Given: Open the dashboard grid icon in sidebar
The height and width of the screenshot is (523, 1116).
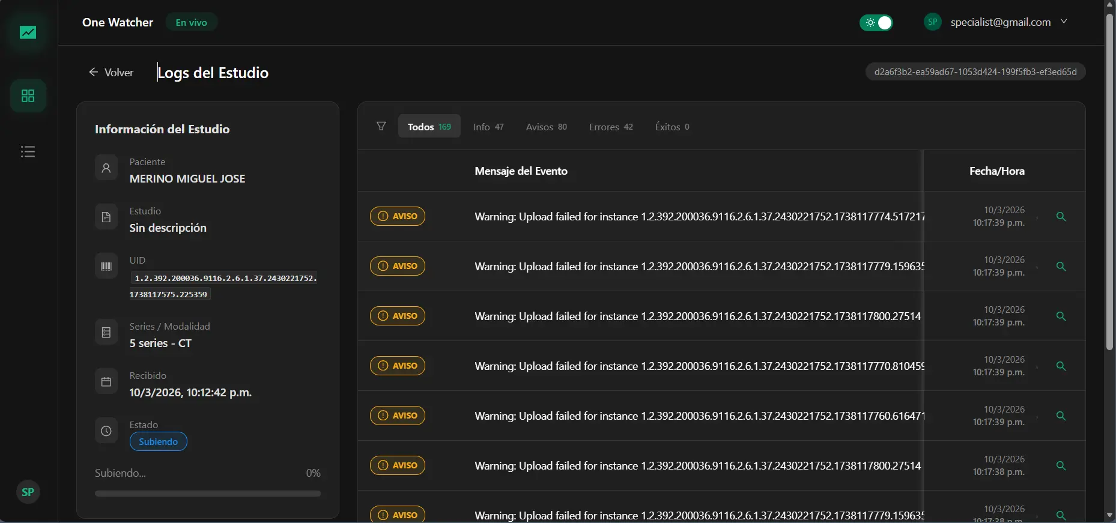Looking at the screenshot, I should tap(28, 96).
